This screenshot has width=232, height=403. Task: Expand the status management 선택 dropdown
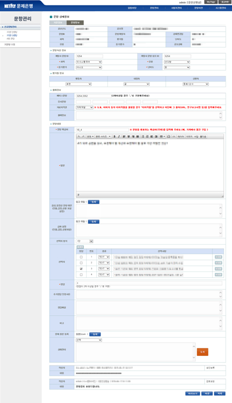[x=89, y=340]
